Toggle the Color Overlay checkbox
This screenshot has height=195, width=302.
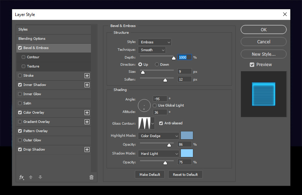tap(20, 113)
